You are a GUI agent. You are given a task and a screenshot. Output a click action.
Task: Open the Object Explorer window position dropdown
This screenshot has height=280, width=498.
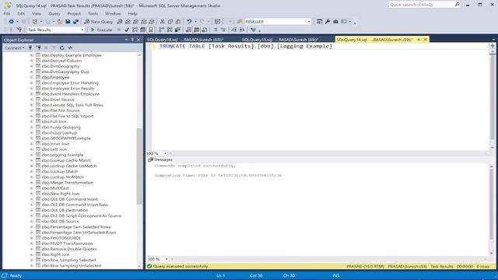126,40
